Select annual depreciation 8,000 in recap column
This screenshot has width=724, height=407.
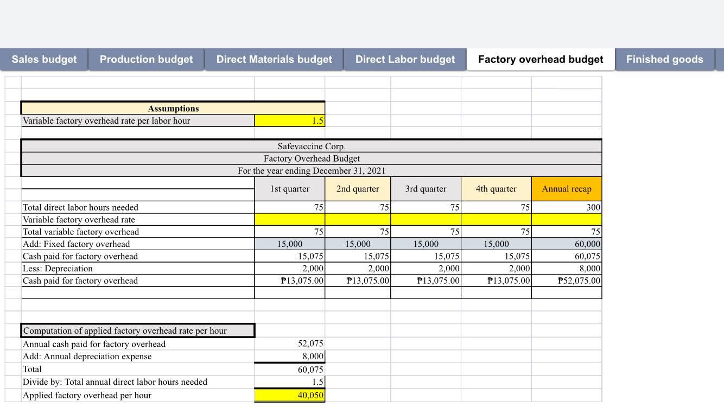click(567, 269)
